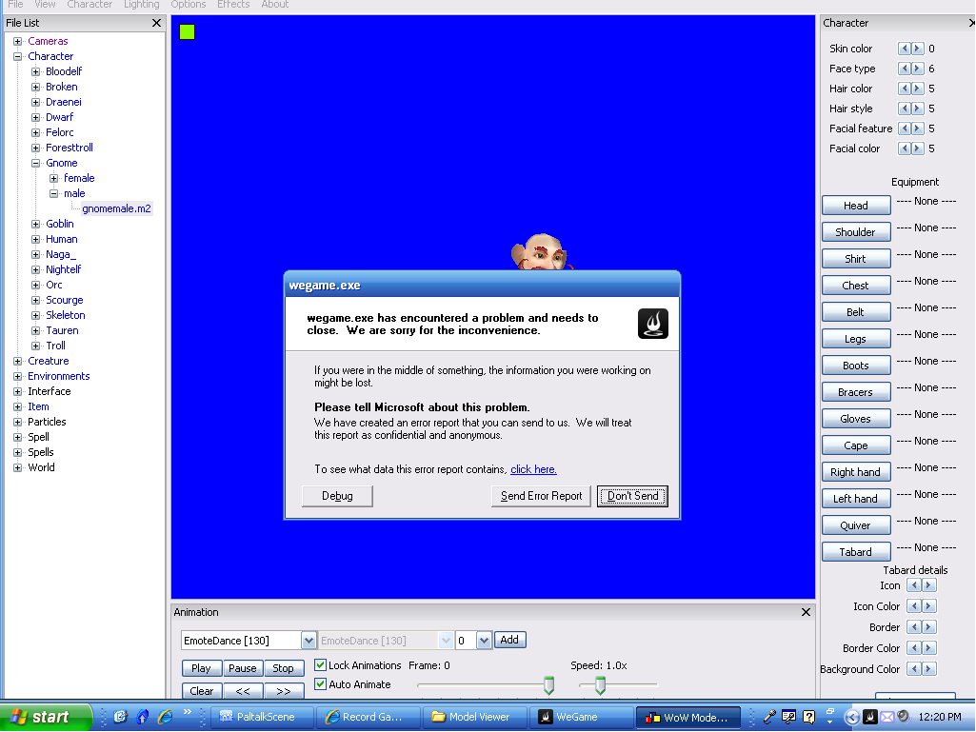Screen dimensions: 976x732
Task: Open the Options menu
Action: pyautogui.click(x=188, y=5)
